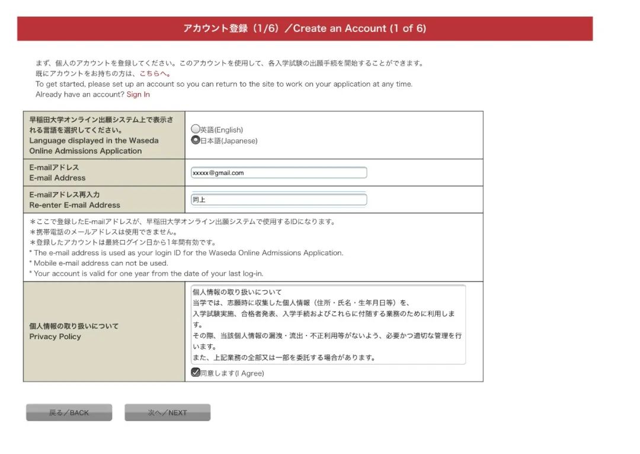The image size is (640, 454).
Task: Click the 'used as your login ID' note
Action: pos(186,253)
